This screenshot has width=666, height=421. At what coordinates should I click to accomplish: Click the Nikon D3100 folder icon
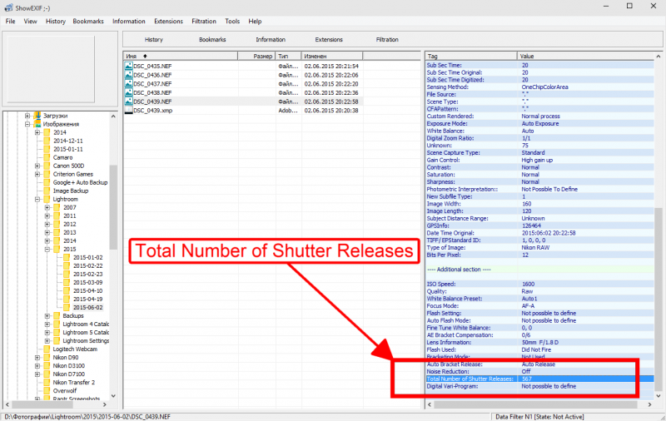coord(47,365)
